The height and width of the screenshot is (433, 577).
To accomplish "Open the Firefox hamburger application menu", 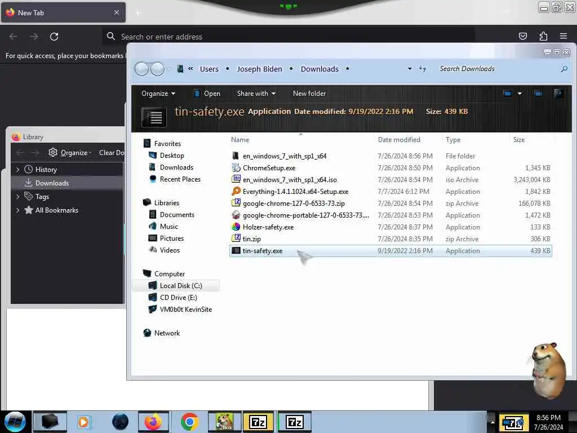I will [563, 36].
